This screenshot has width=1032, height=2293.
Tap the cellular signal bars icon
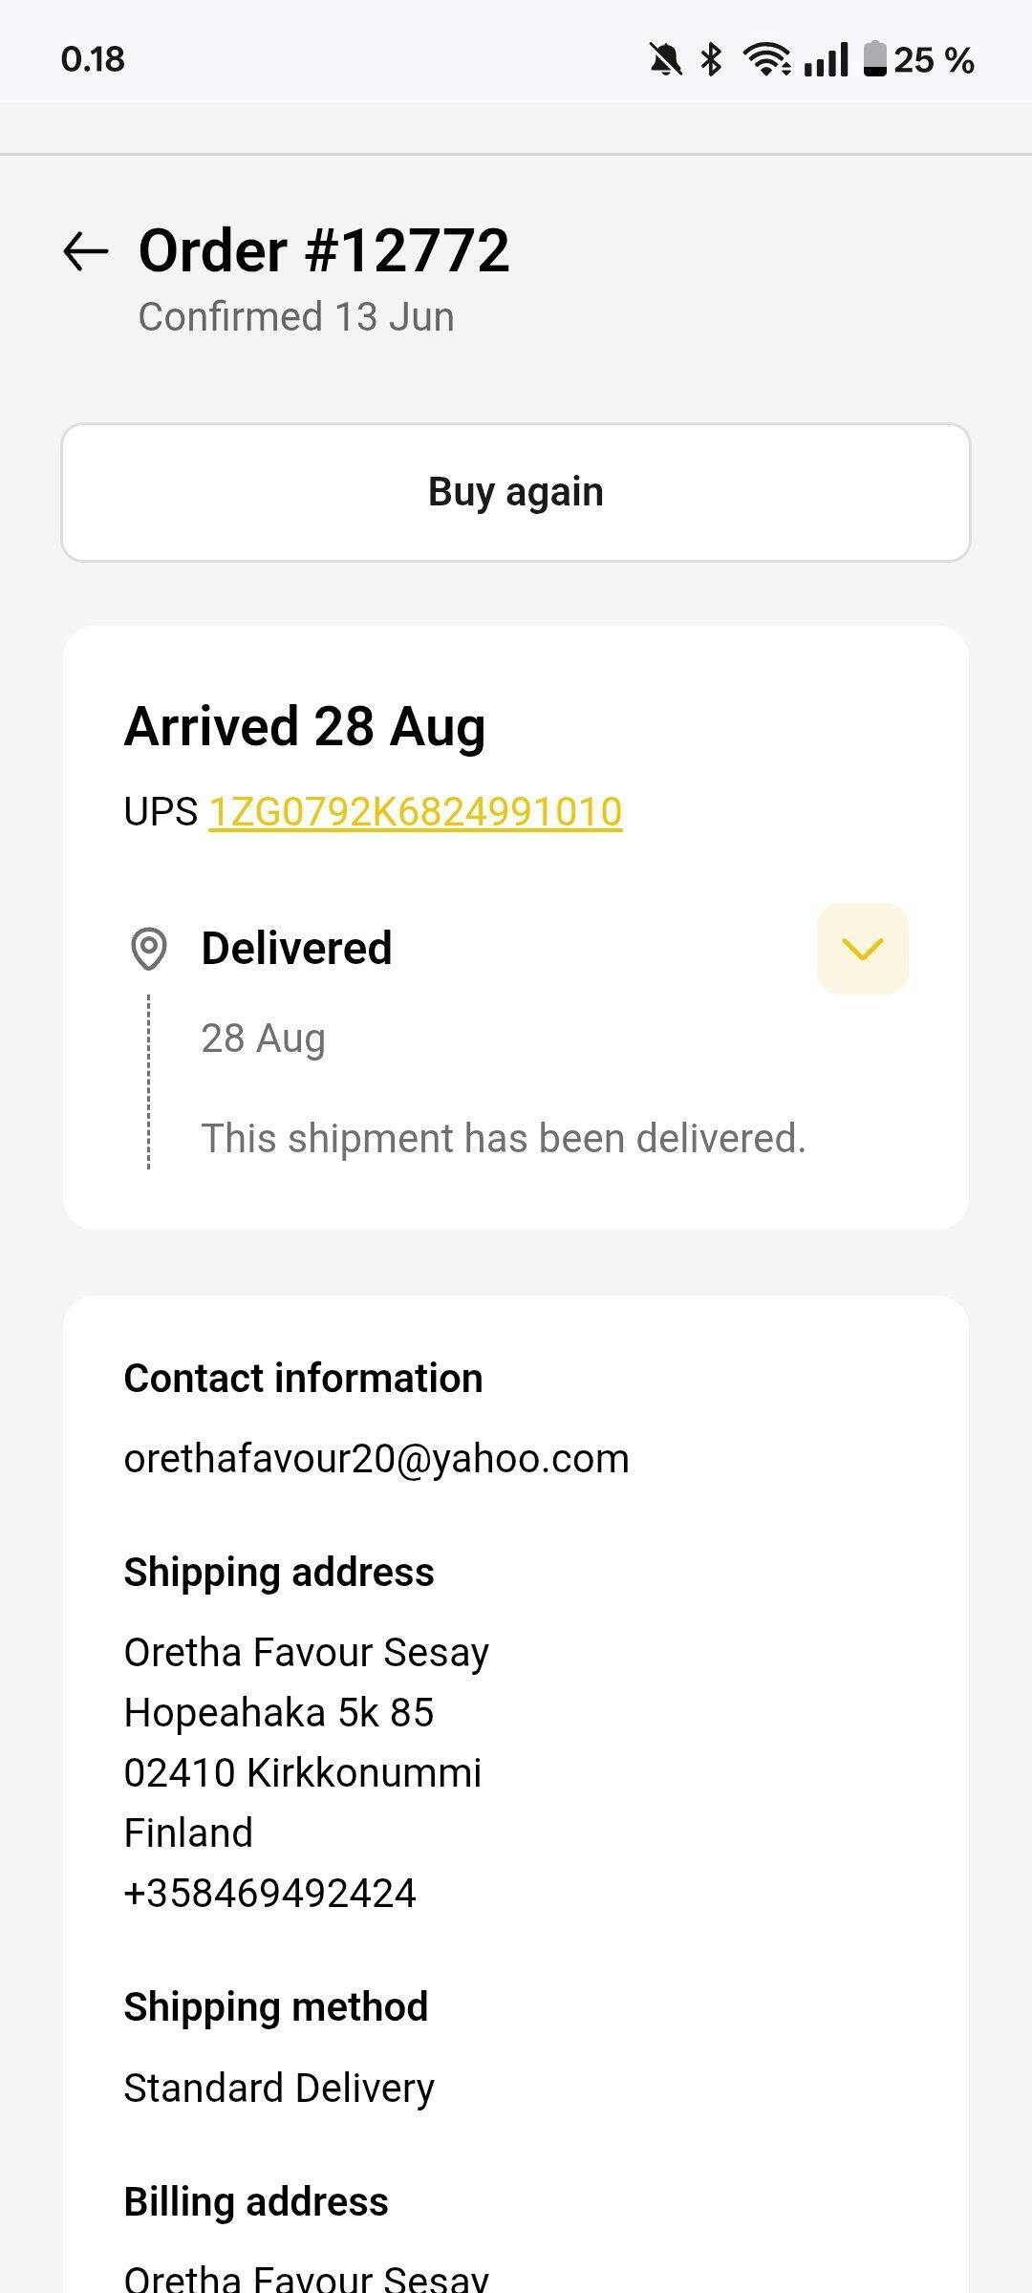coord(826,60)
